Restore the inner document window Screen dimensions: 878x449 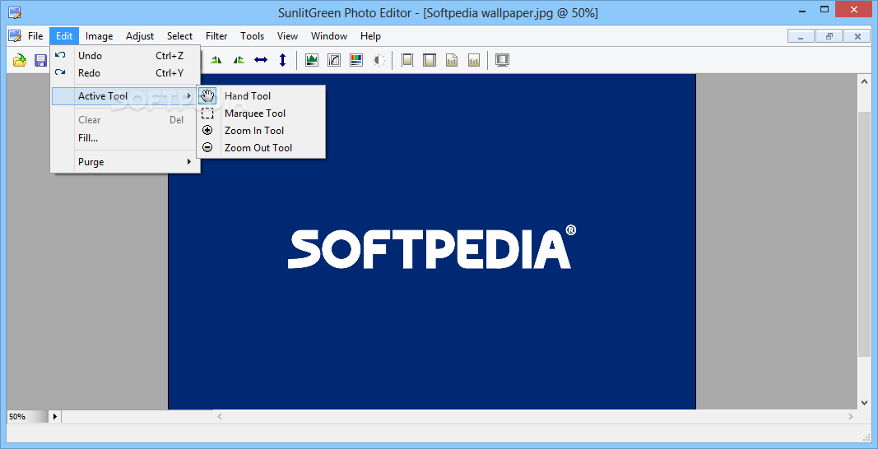(829, 36)
